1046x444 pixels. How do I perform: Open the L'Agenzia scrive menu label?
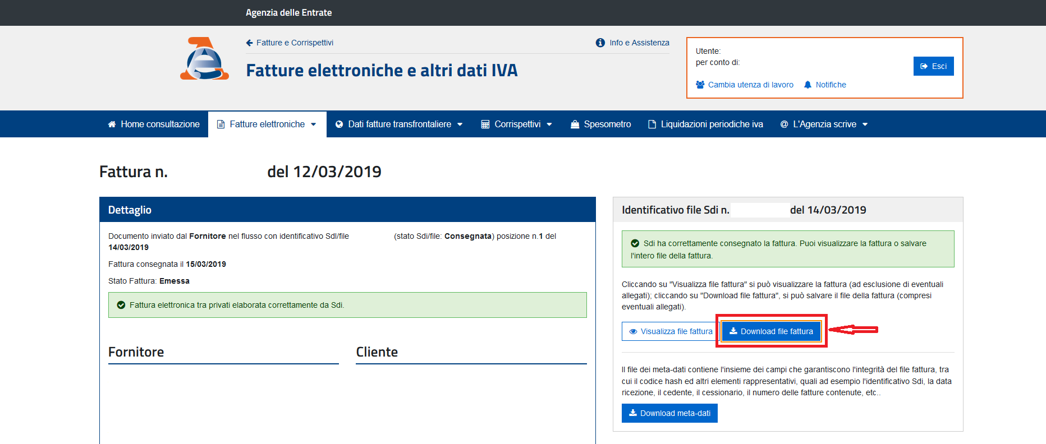click(x=824, y=124)
